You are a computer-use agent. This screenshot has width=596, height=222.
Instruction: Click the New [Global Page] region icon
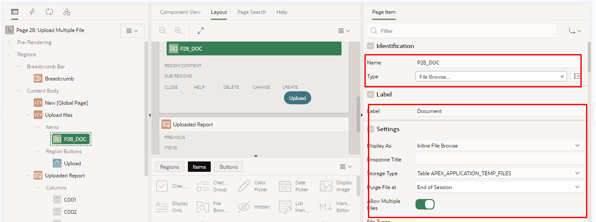click(x=38, y=103)
